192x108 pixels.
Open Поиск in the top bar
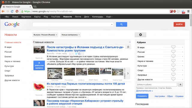(x=15, y=17)
